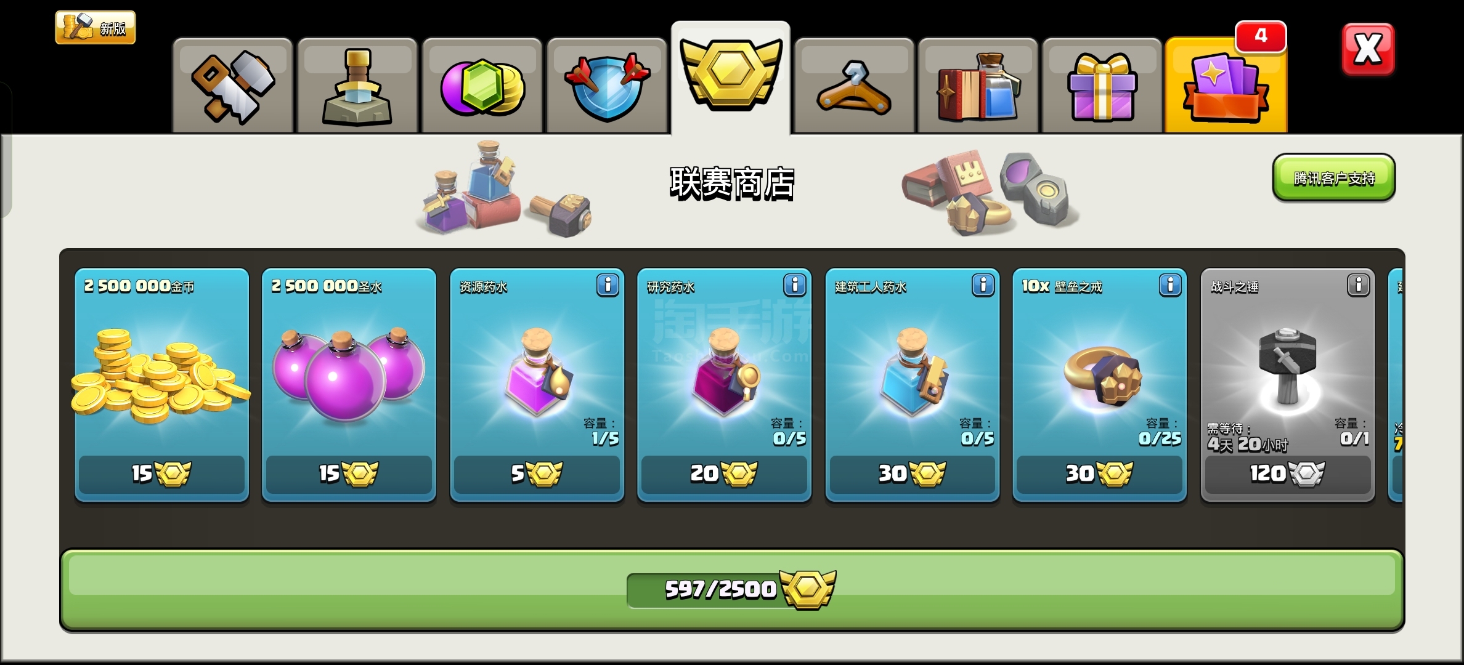Buy 2 500 000 金币 for 15 medals
Viewport: 1464px width, 665px height.
pyautogui.click(x=161, y=473)
